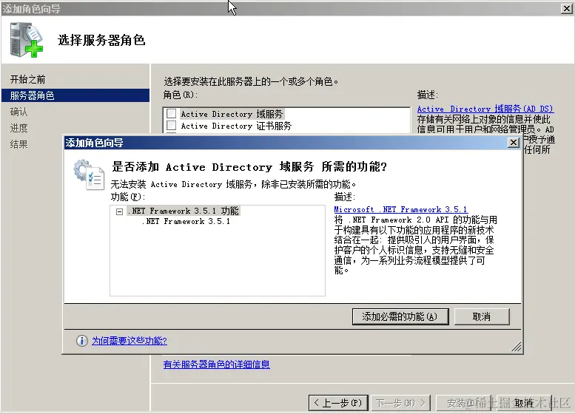Screen dimensions: 575x414
Task: Check Active Directory 域服务 role checkbox
Action: point(171,114)
